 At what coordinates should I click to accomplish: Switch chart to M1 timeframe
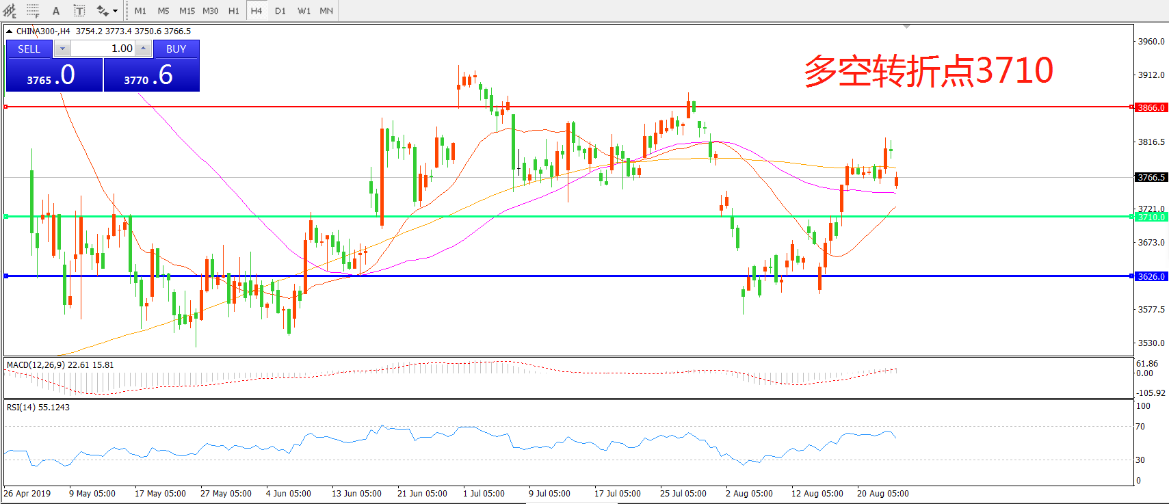coord(140,11)
